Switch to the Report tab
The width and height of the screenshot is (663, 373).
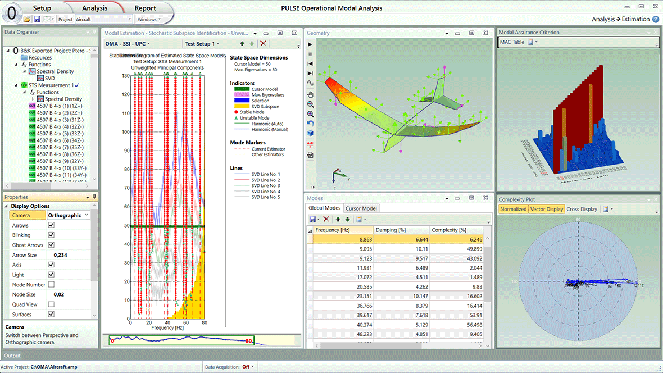click(146, 8)
